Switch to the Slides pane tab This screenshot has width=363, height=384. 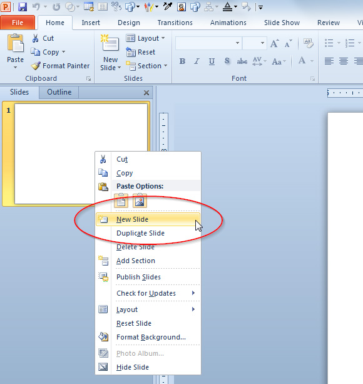click(19, 92)
